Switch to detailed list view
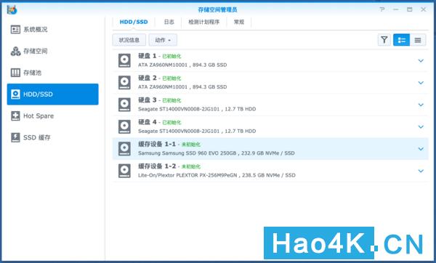The image size is (436, 263). [x=401, y=40]
